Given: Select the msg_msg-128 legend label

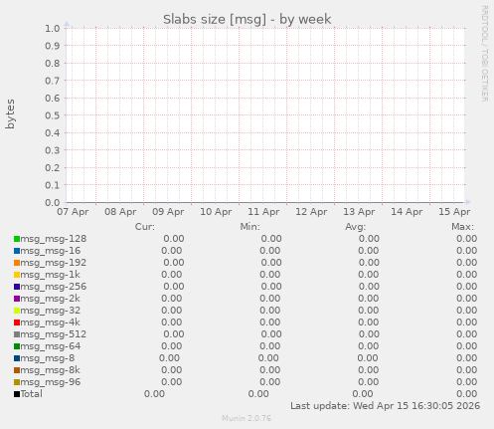Looking at the screenshot, I should 54,239.
